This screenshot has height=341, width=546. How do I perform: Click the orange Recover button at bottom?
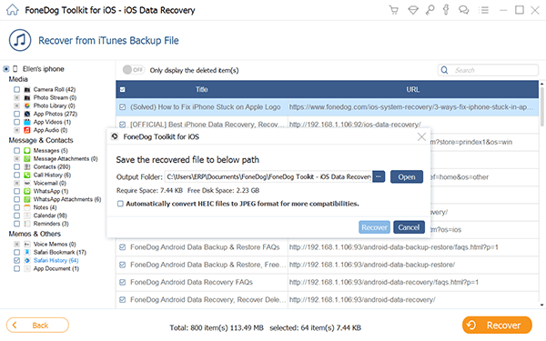tap(497, 326)
